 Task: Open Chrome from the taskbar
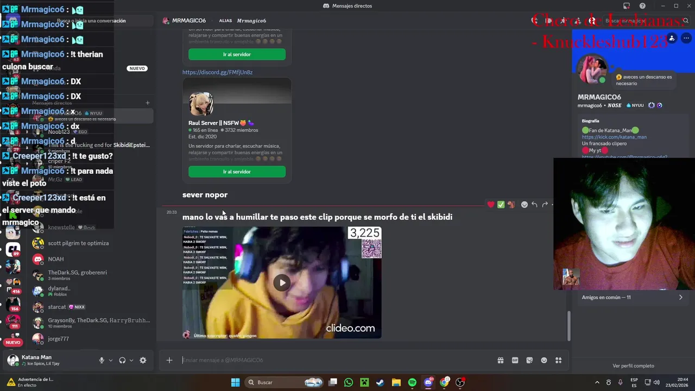[444, 382]
